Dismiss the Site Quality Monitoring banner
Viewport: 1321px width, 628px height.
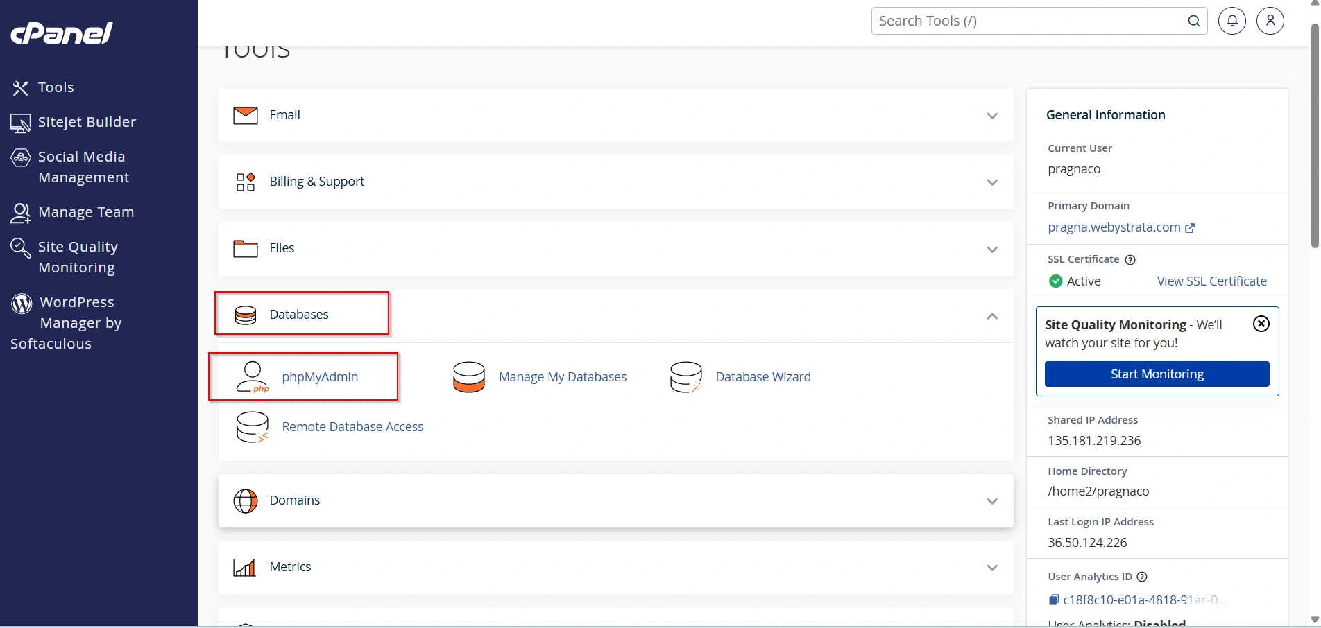tap(1261, 324)
